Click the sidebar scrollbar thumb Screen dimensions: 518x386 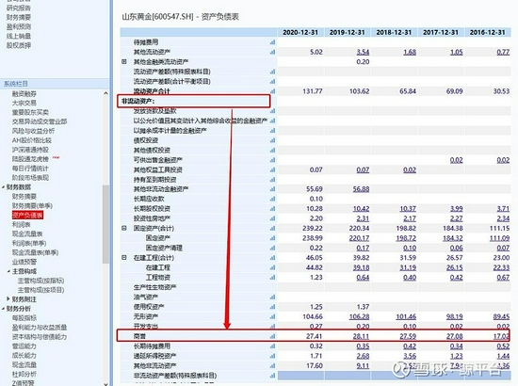(105, 224)
